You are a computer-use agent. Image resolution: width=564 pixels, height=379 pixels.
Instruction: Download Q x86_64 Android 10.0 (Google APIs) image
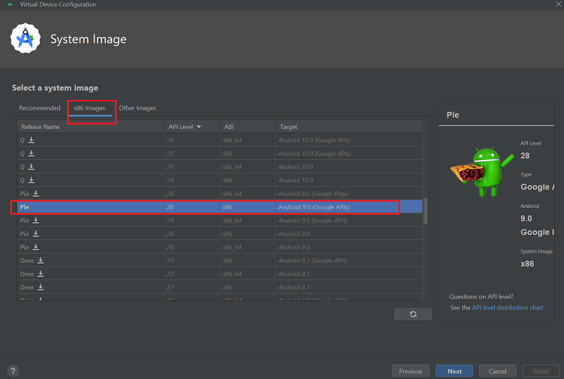click(32, 140)
